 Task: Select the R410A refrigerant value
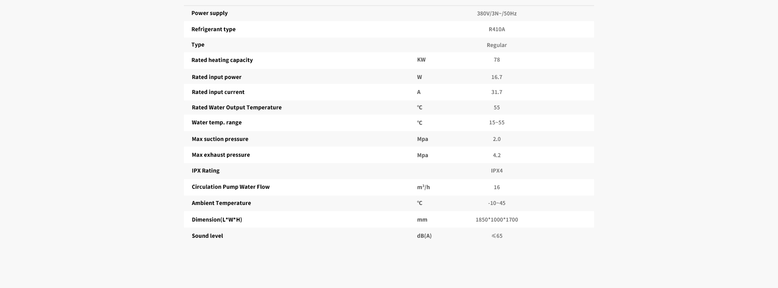click(x=497, y=29)
